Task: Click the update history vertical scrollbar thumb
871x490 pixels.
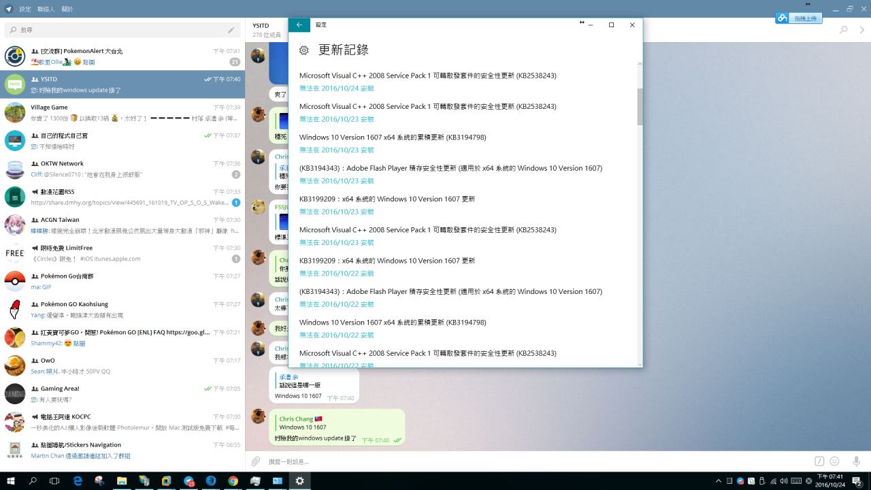Action: 640,107
